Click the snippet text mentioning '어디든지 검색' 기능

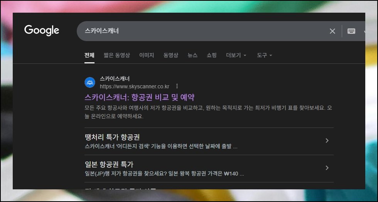[x=161, y=146]
